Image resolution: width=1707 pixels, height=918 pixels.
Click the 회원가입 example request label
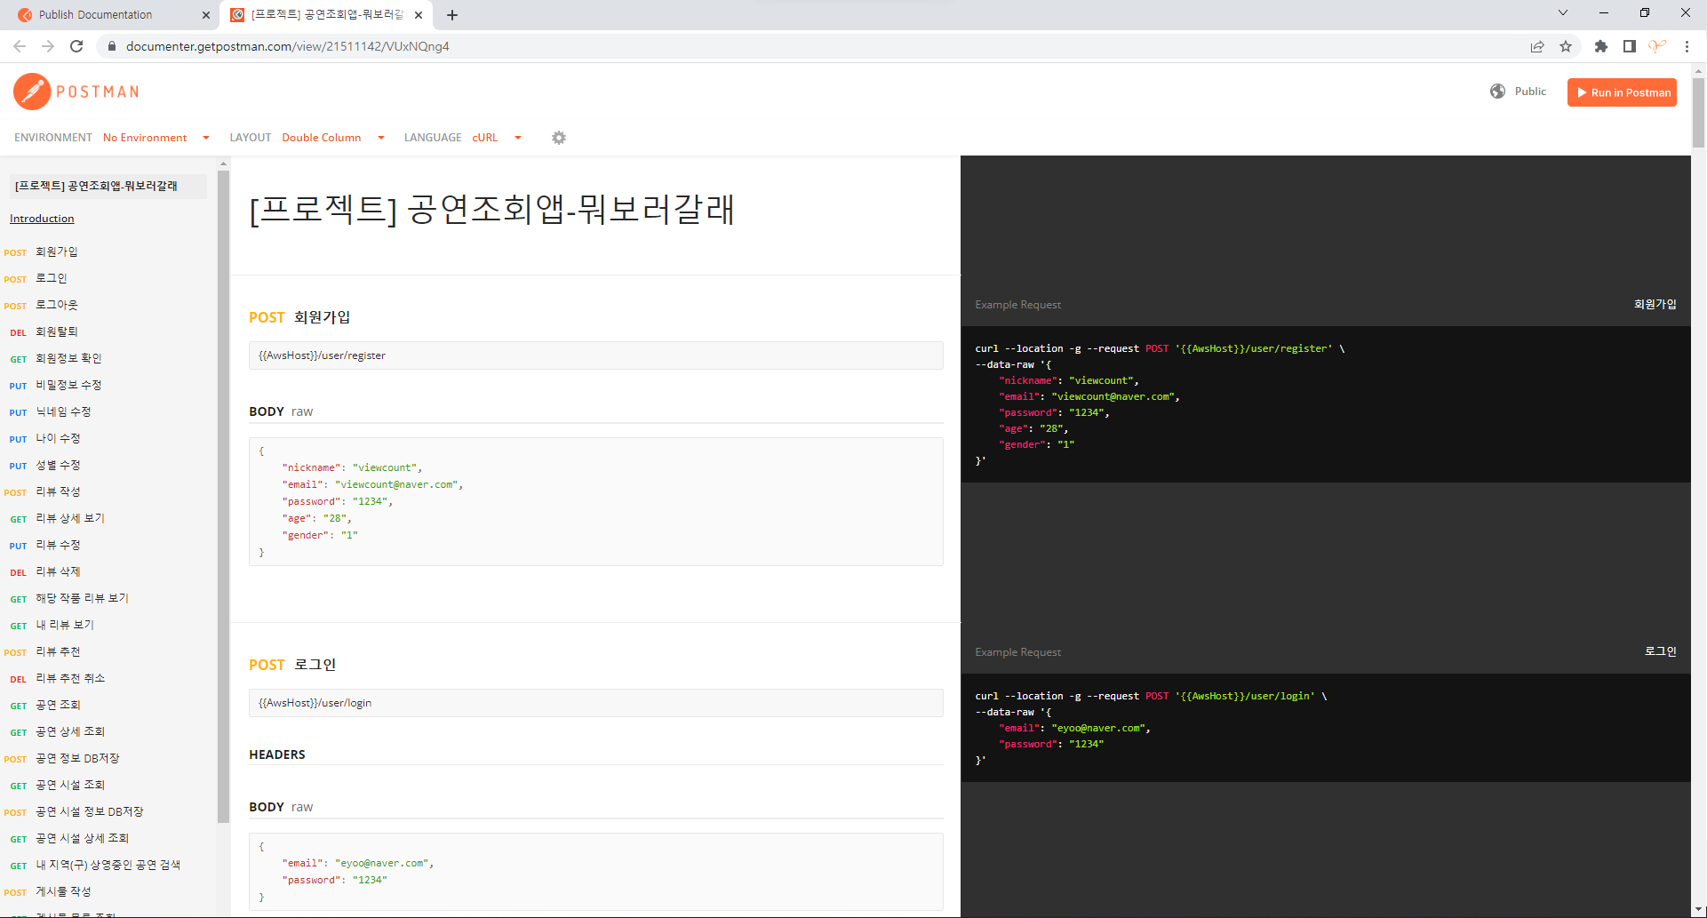coord(1655,304)
